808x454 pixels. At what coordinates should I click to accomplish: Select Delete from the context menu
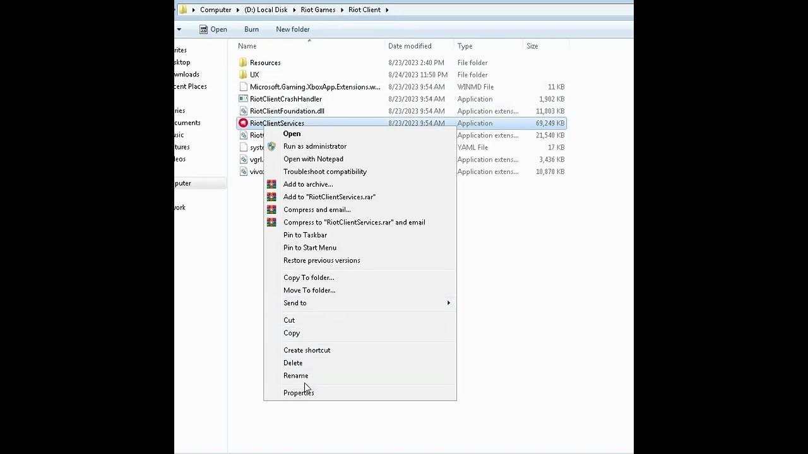click(293, 363)
